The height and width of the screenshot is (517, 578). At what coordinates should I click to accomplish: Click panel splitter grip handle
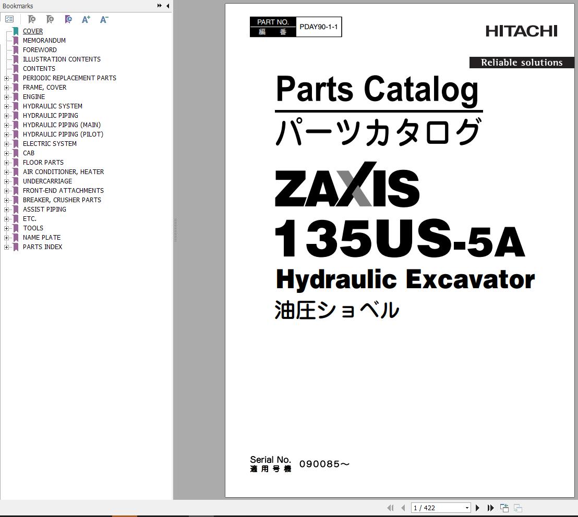tap(175, 230)
